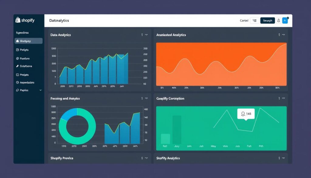Open the user profile icon in header
311x178 pixels.
(x=279, y=21)
